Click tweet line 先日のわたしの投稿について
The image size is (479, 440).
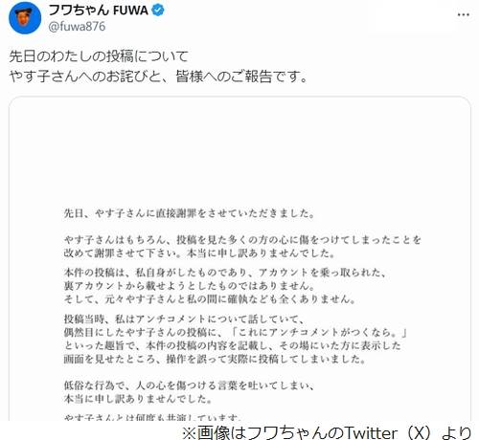[x=99, y=56]
